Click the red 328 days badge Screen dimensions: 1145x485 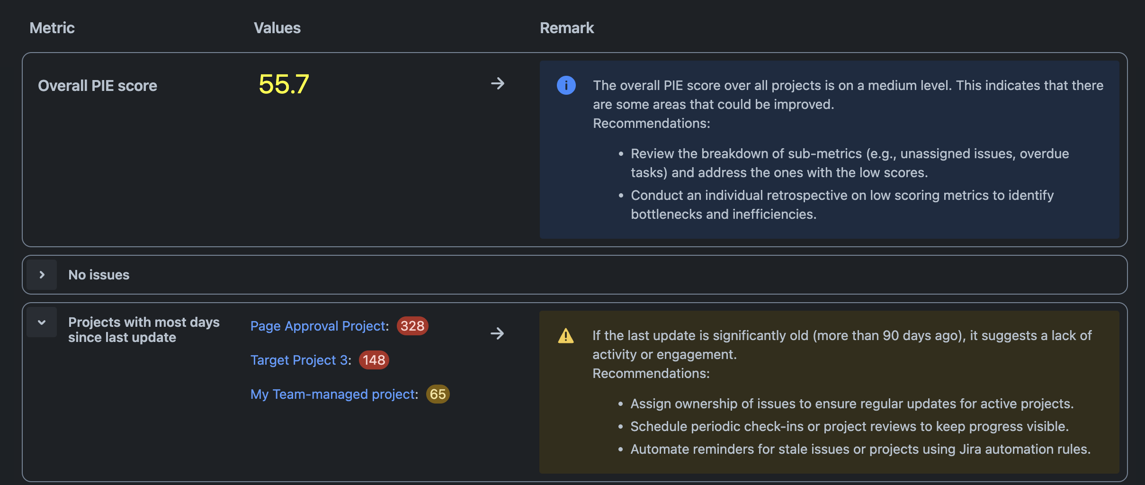[412, 326]
